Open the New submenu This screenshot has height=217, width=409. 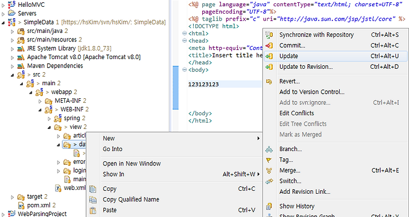pyautogui.click(x=174, y=138)
